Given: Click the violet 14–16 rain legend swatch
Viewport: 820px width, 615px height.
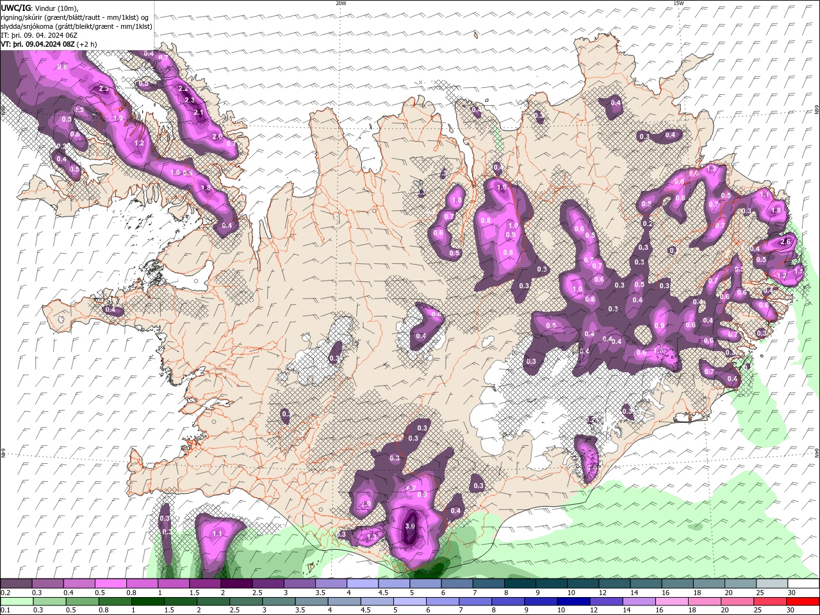Looking at the screenshot, I should coord(639,602).
